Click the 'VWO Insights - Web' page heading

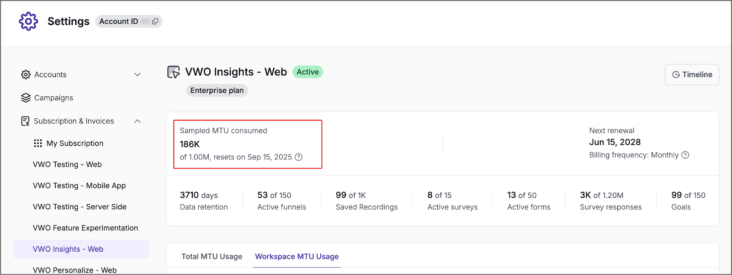(x=236, y=72)
